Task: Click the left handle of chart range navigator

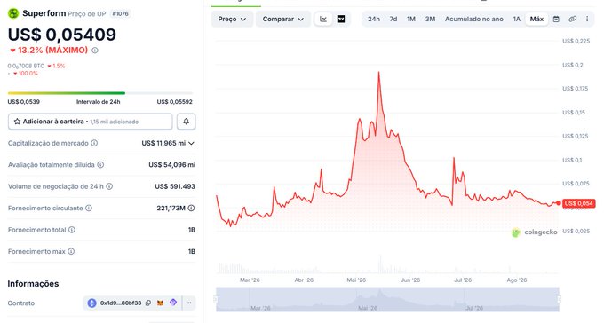Action: 216,299
